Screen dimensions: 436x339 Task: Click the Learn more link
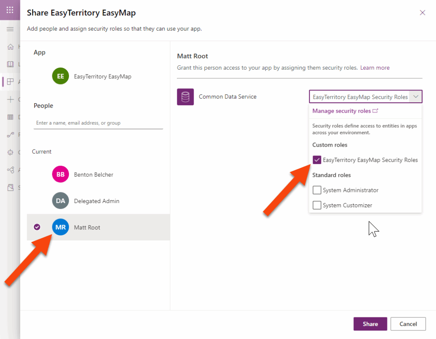coord(375,68)
